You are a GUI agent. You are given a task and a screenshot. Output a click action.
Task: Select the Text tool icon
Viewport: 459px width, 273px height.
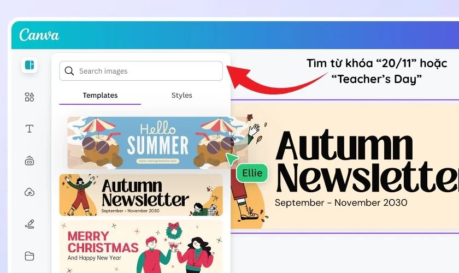[30, 128]
